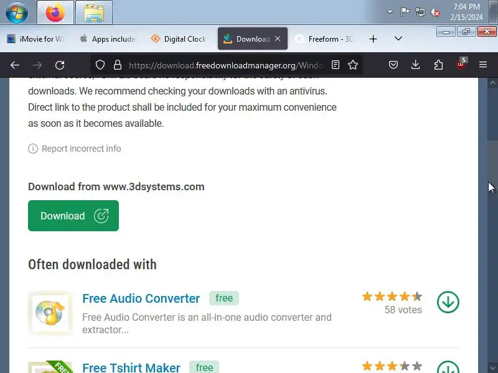Open a new tab with plus button
Image resolution: width=498 pixels, height=373 pixels.
(x=373, y=39)
